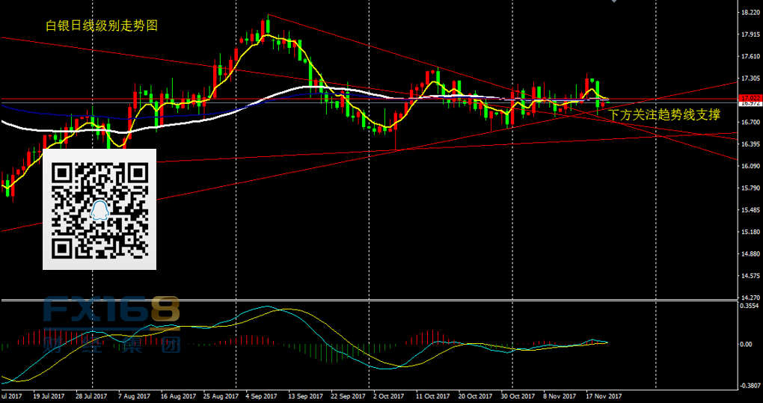Click the MACD 0.00 level label

point(746,345)
